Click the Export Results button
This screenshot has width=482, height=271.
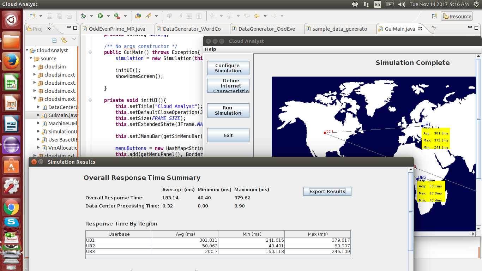tap(327, 191)
